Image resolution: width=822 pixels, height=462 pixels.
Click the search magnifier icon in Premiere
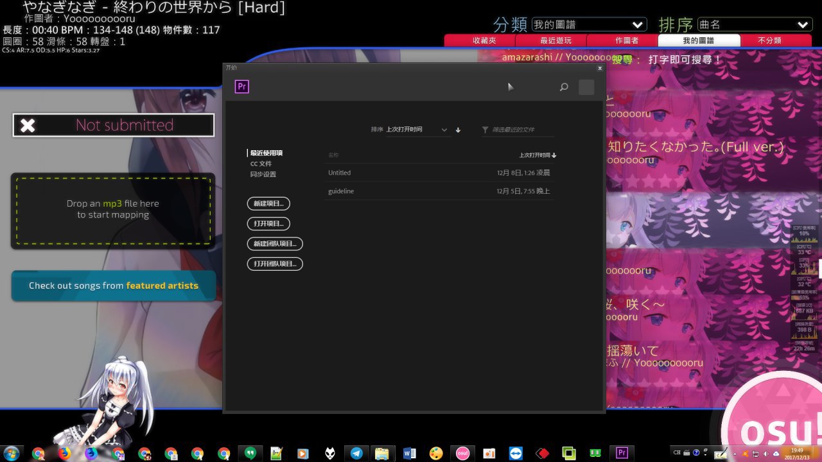pyautogui.click(x=564, y=87)
